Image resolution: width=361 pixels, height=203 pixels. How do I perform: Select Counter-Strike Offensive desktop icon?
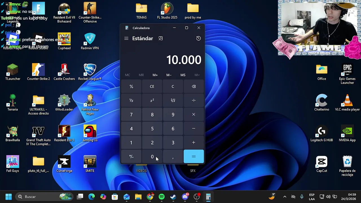point(90,13)
